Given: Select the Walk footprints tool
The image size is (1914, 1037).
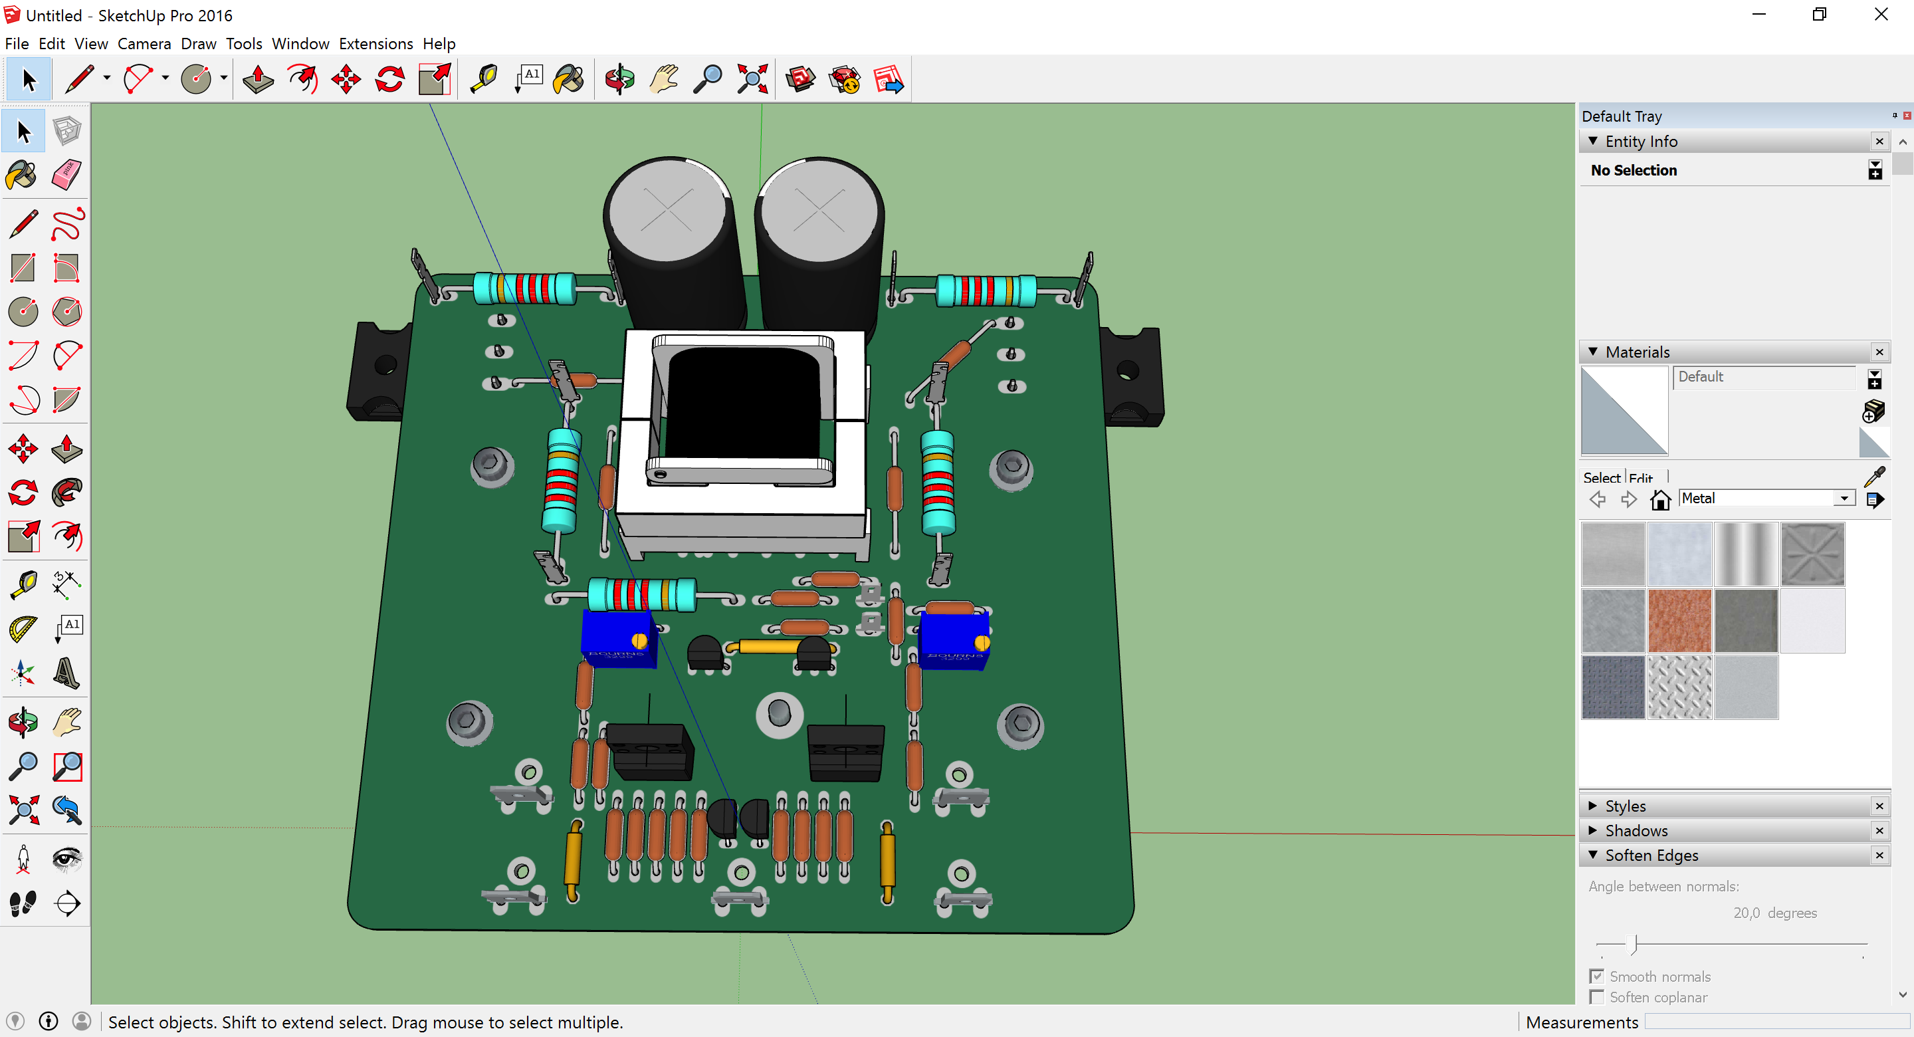Looking at the screenshot, I should tap(23, 903).
